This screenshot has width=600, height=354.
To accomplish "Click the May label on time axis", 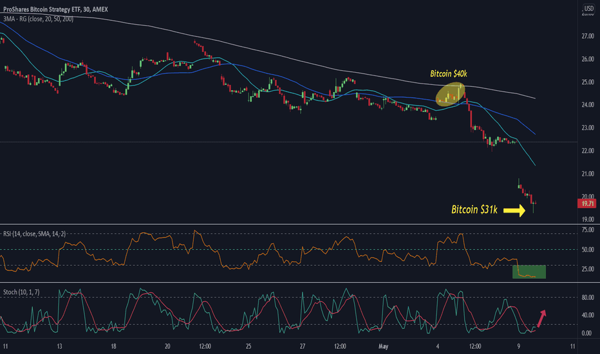I will pyautogui.click(x=383, y=346).
